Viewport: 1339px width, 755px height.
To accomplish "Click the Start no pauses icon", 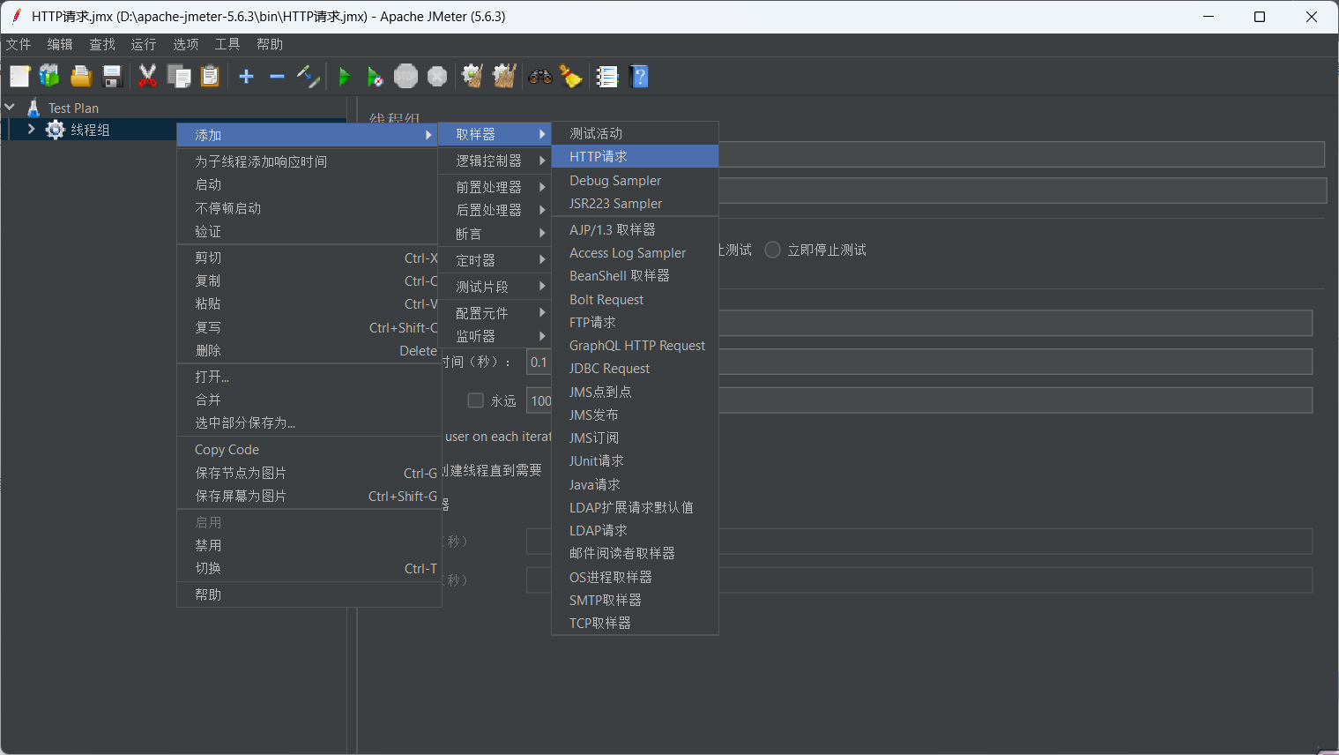I will pyautogui.click(x=375, y=77).
